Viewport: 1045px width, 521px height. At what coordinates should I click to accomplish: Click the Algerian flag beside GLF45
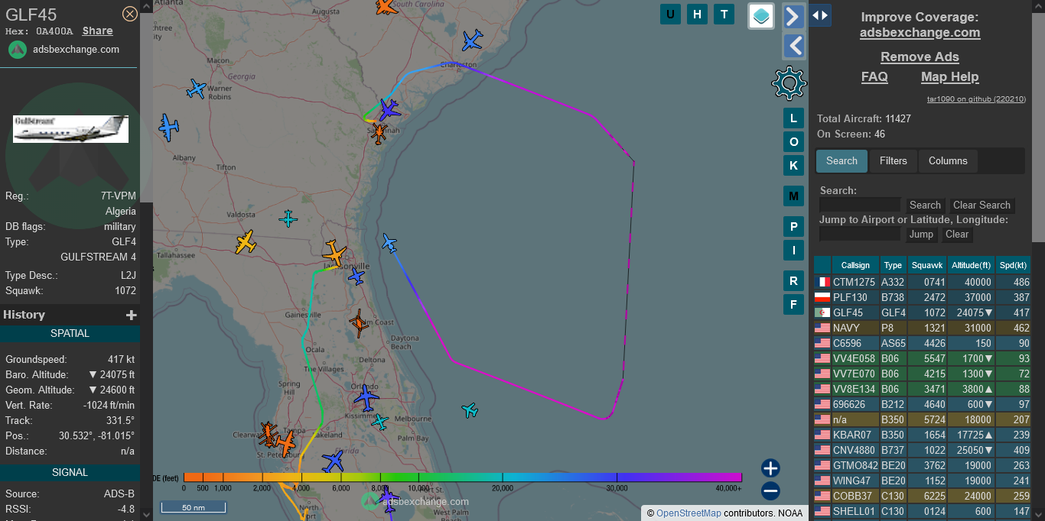click(x=822, y=312)
